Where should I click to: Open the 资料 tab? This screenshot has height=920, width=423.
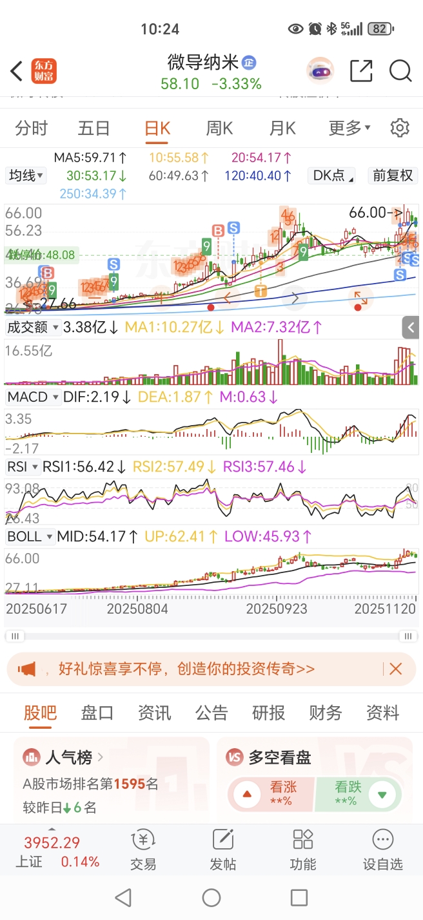click(x=383, y=713)
